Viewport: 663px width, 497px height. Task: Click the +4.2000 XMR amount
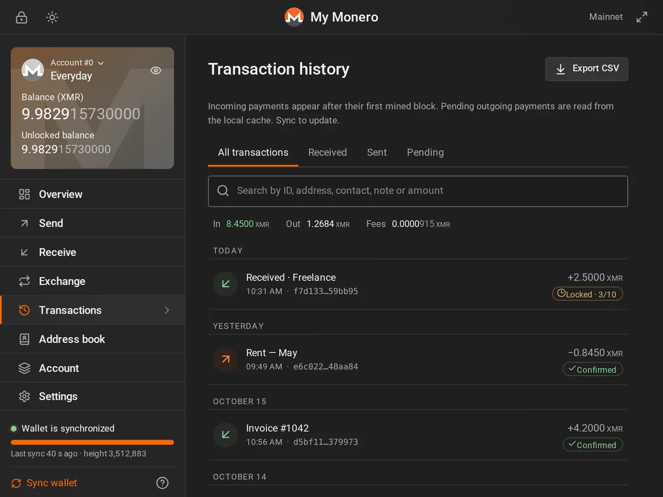[595, 429]
